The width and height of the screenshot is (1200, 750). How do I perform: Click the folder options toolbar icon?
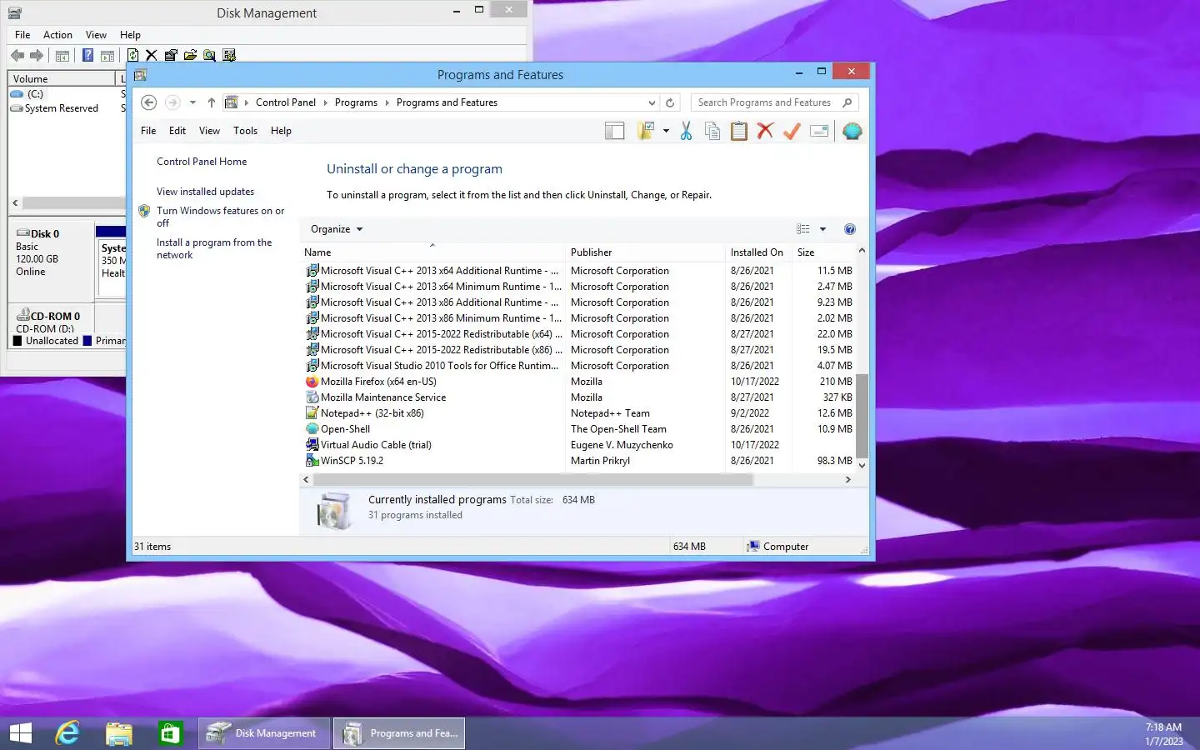pos(646,131)
